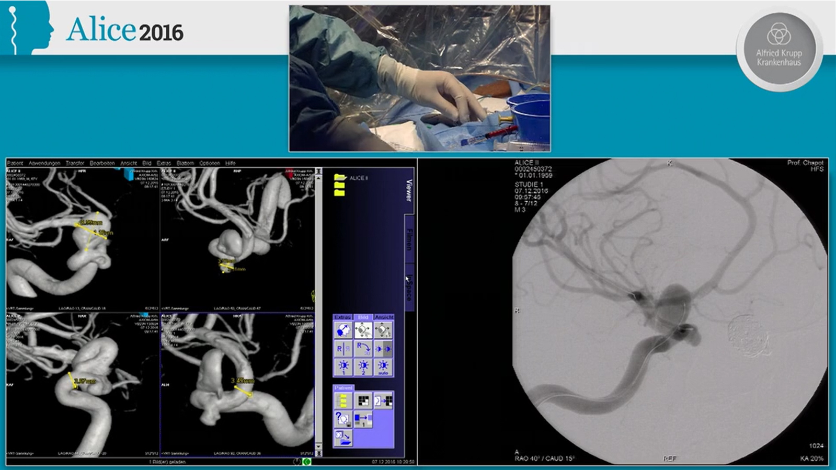The image size is (836, 470).
Task: Open the Bearbeiten menu
Action: pyautogui.click(x=102, y=163)
